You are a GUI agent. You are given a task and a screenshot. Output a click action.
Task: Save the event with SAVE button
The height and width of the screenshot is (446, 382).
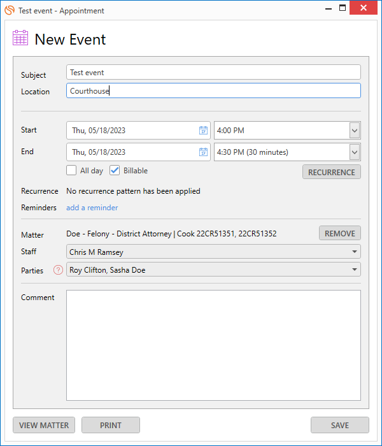coord(339,425)
